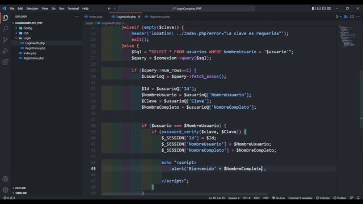
Task: Toggle the primary side bar layout icon
Action: (314, 8)
